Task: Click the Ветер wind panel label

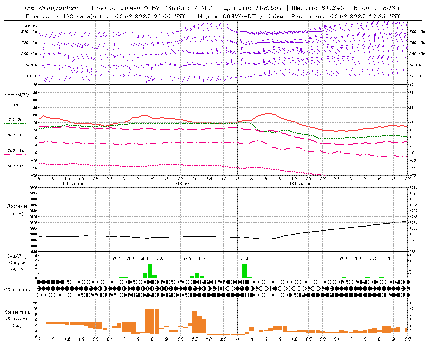Action: (x=31, y=25)
